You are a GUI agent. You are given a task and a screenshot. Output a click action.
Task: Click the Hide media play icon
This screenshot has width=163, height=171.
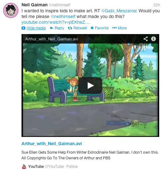point(23,28)
